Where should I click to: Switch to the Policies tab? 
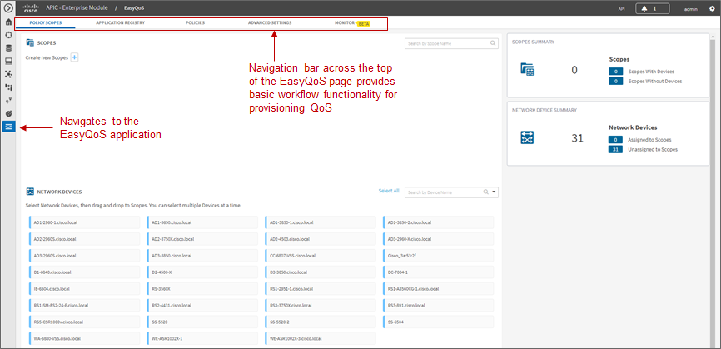coord(195,22)
